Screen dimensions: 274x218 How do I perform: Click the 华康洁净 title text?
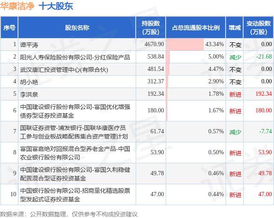(x=17, y=6)
